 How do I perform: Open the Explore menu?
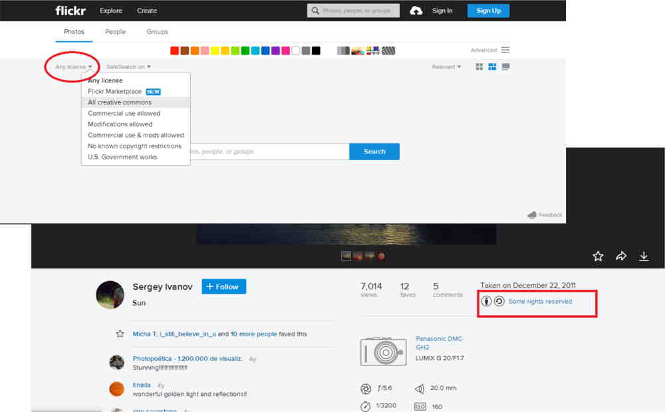coord(111,11)
